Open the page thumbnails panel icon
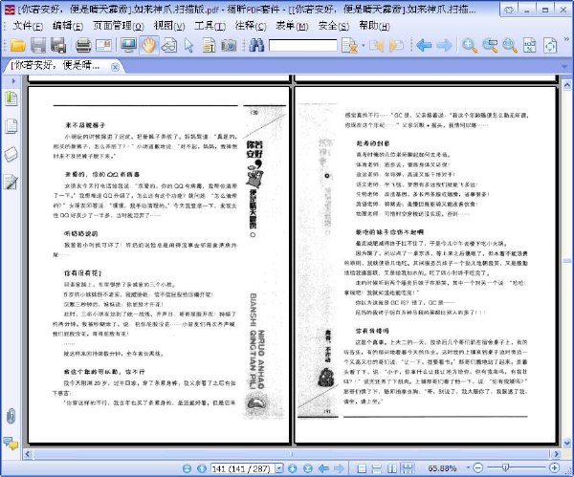The width and height of the screenshot is (574, 477). point(11,126)
